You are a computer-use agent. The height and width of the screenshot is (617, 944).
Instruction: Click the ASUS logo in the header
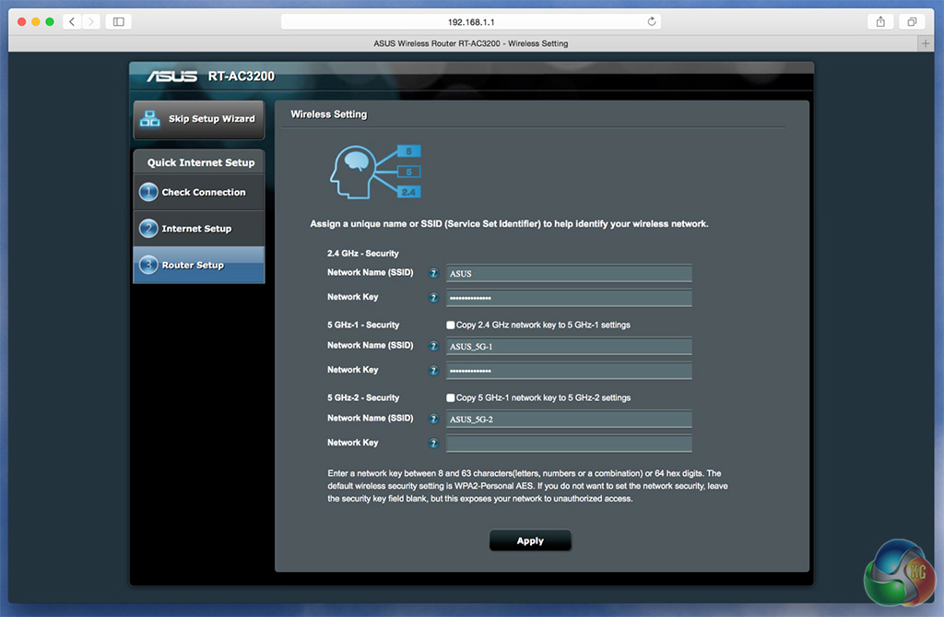(172, 77)
